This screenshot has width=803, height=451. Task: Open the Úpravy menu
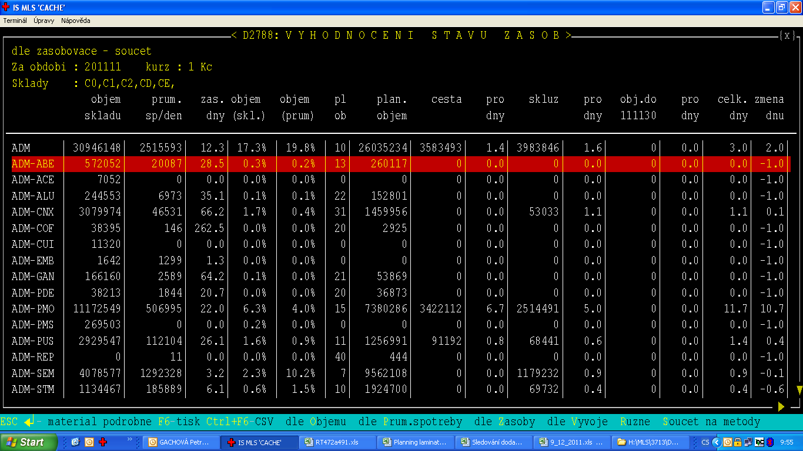pyautogui.click(x=44, y=21)
